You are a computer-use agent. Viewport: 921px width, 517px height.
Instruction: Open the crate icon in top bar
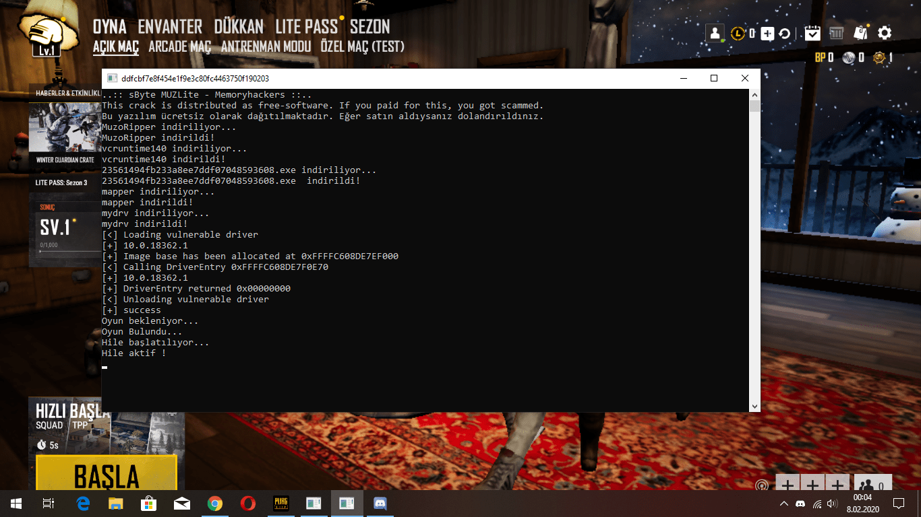tap(837, 32)
